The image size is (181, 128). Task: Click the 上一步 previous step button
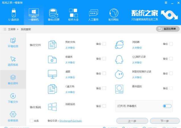(x=132, y=121)
